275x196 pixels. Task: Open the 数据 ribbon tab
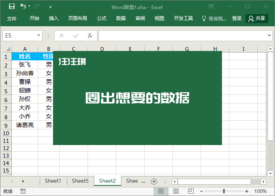(x=121, y=18)
